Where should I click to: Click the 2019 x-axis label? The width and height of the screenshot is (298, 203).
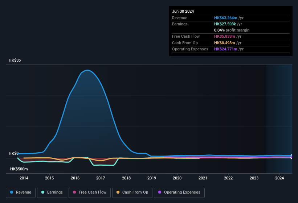[x=152, y=178]
